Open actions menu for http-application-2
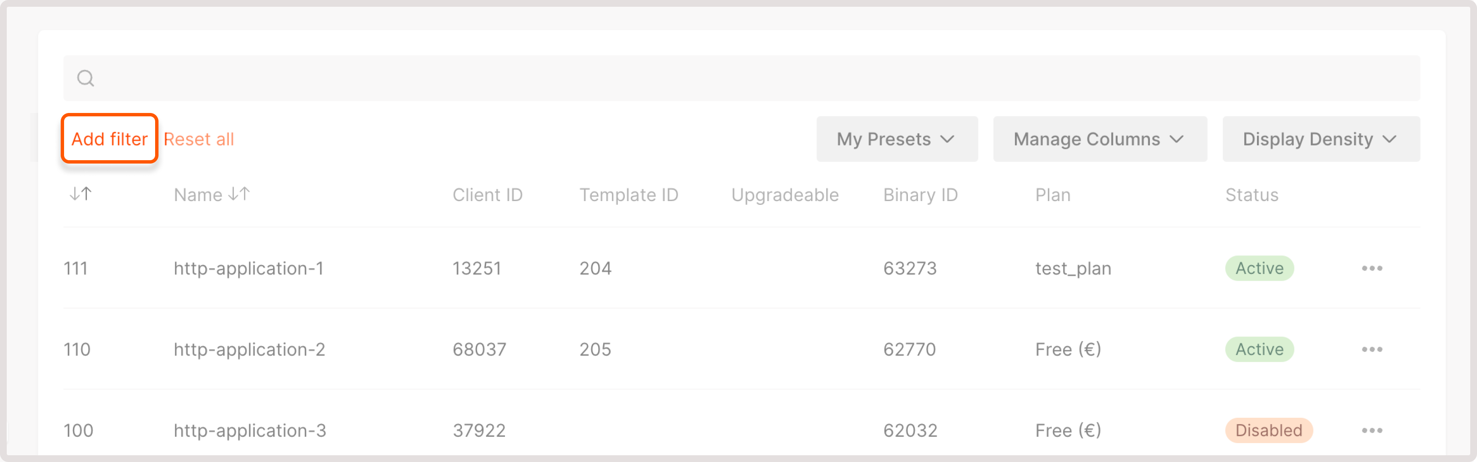The image size is (1477, 462). (1372, 349)
